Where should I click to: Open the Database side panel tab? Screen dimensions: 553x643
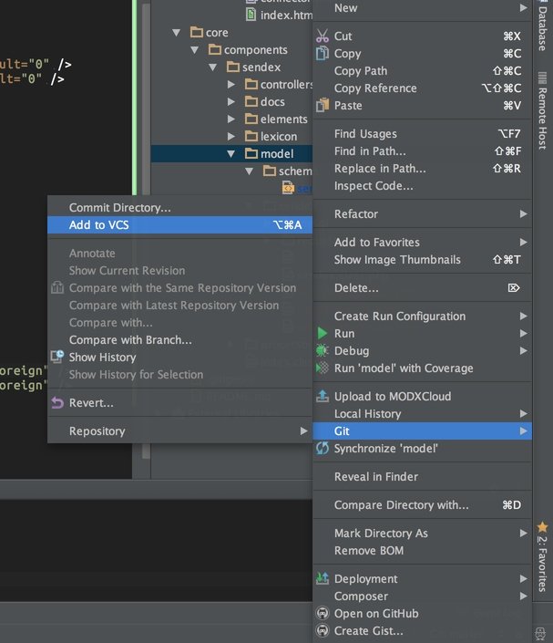point(543,29)
